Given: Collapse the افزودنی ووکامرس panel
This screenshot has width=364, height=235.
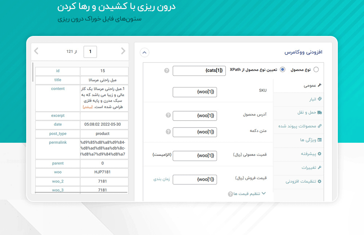Looking at the screenshot, I should pos(145,52).
